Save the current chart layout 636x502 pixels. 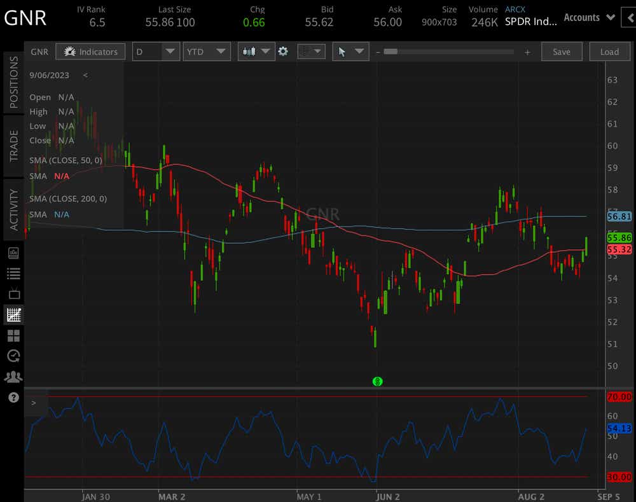(x=562, y=52)
